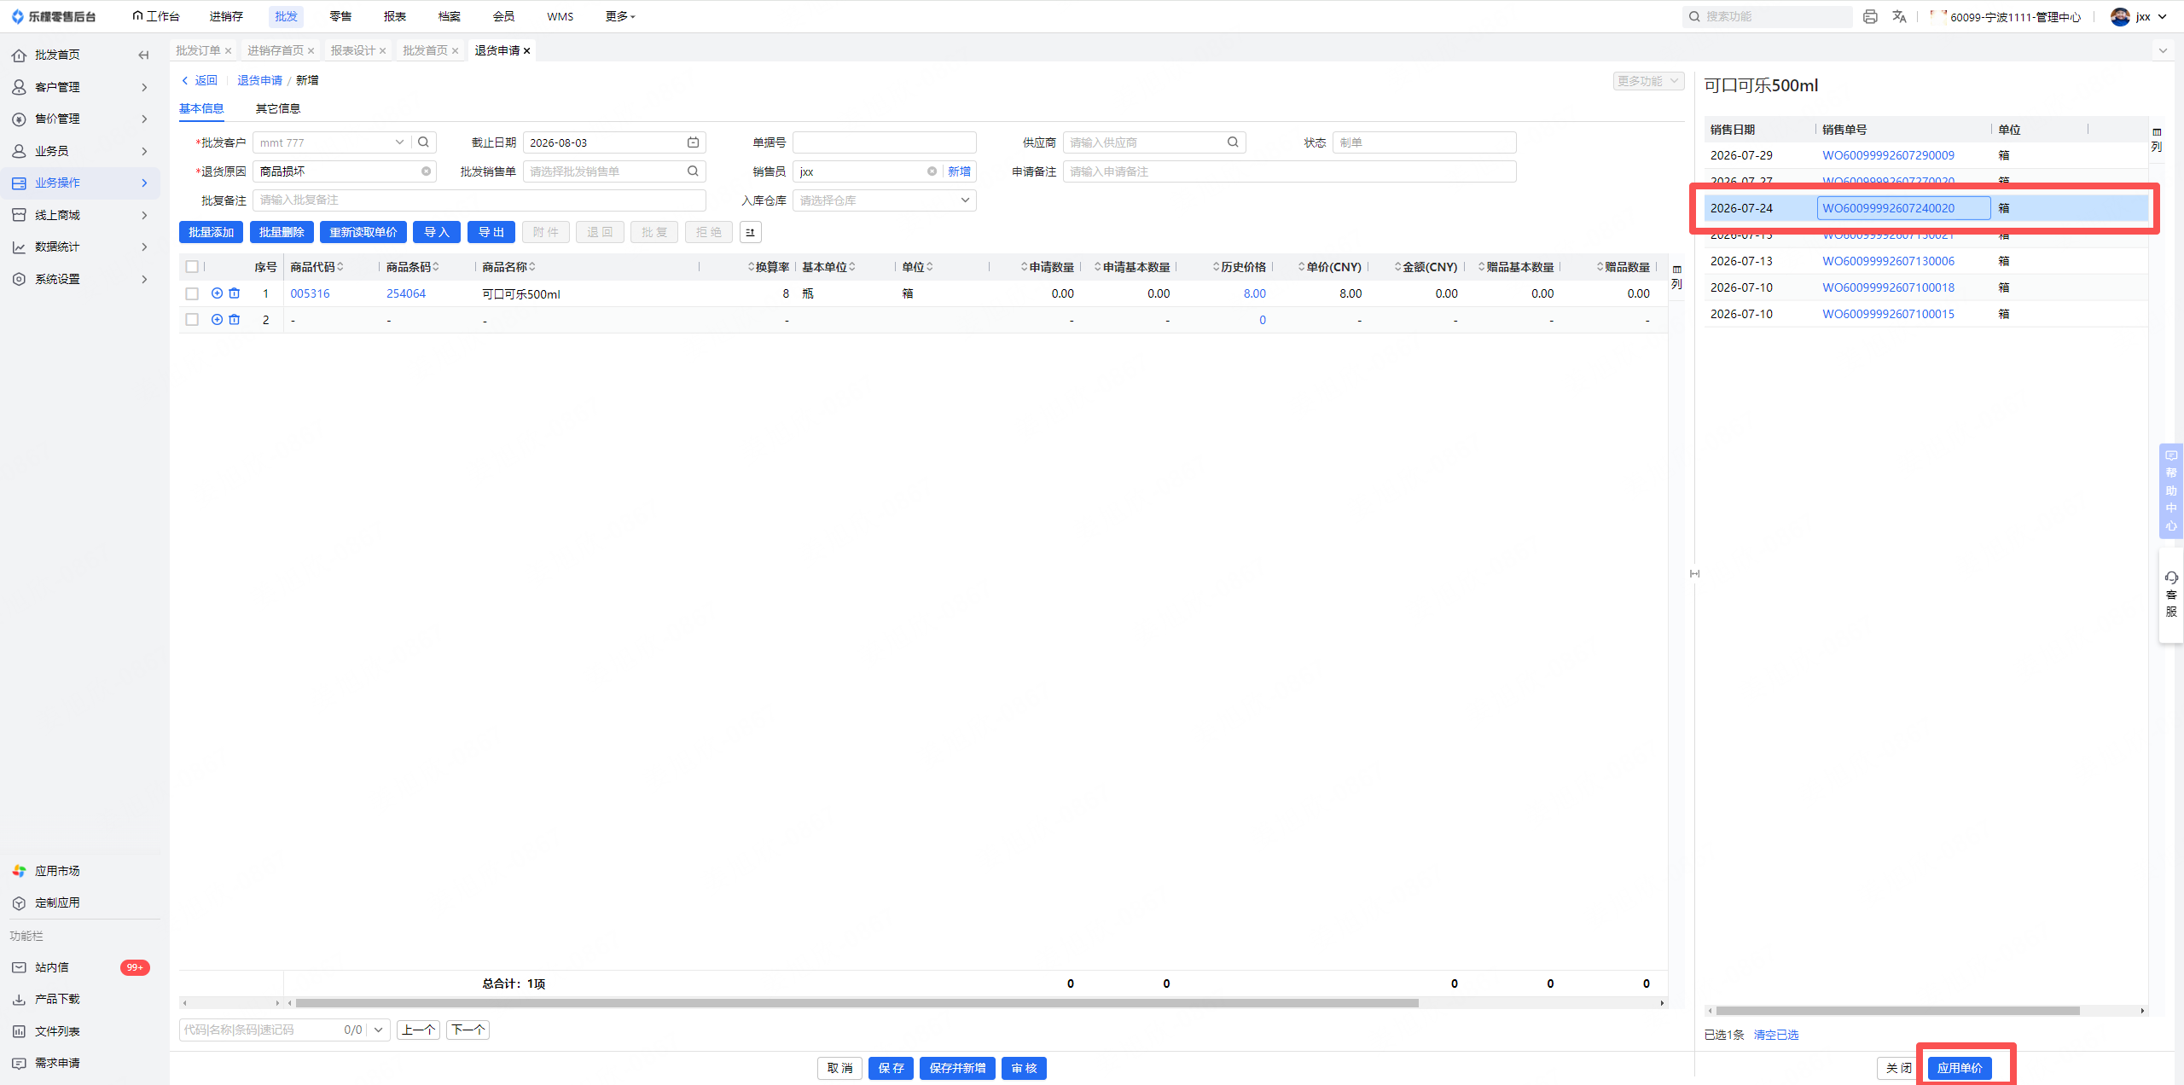Open price history panel column settings
This screenshot has width=2184, height=1085.
pos(2157,140)
